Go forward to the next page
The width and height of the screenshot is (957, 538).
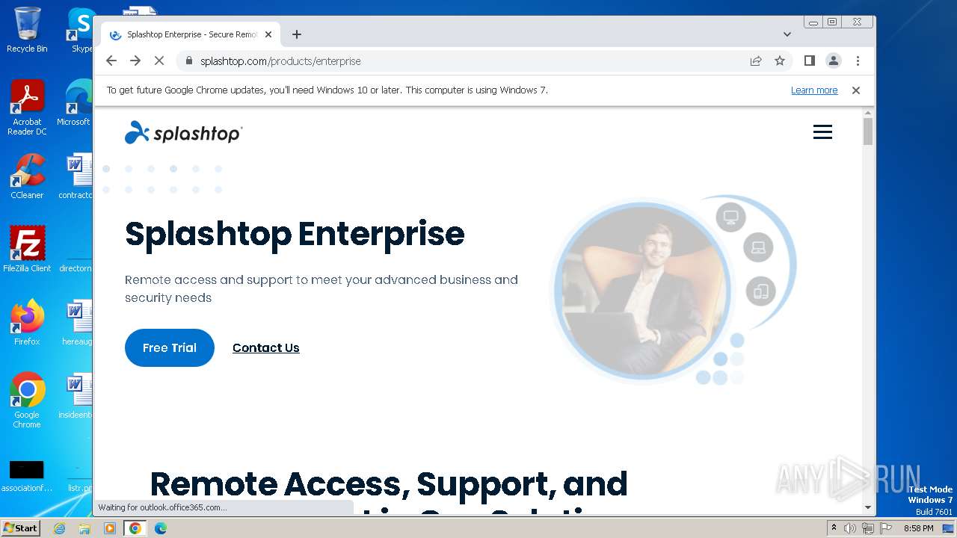135,61
